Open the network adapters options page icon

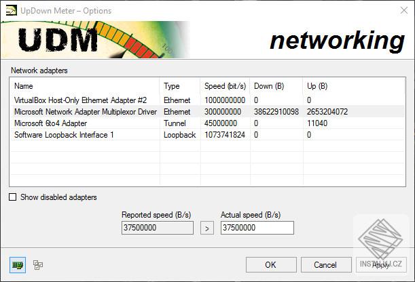[18, 265]
